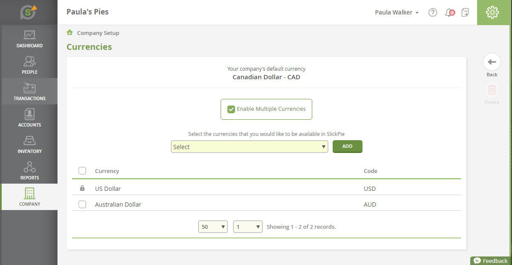Click the SlickPie logo icon
The width and height of the screenshot is (512, 265).
(x=29, y=12)
